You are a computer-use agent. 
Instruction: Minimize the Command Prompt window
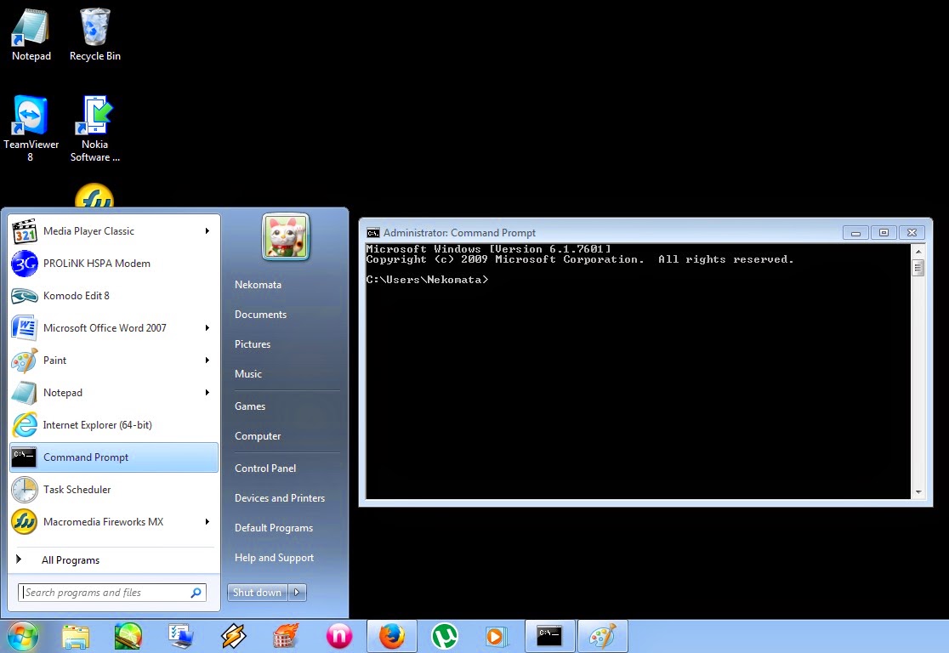pos(855,233)
